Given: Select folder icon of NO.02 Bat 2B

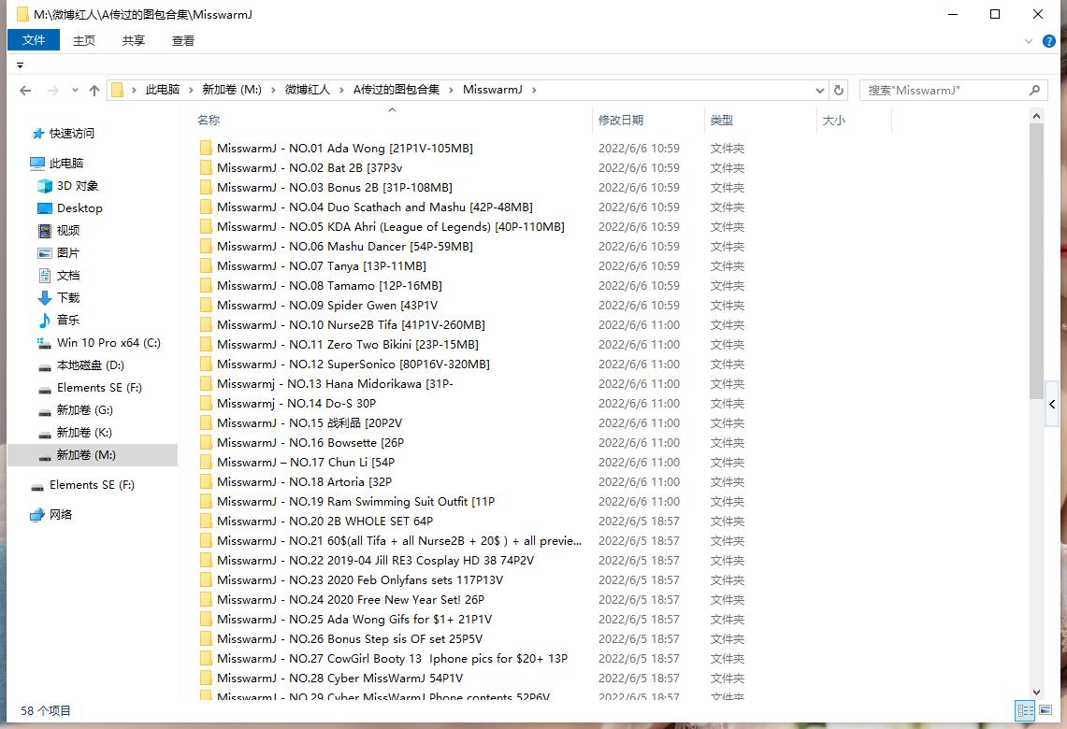Looking at the screenshot, I should coord(206,168).
